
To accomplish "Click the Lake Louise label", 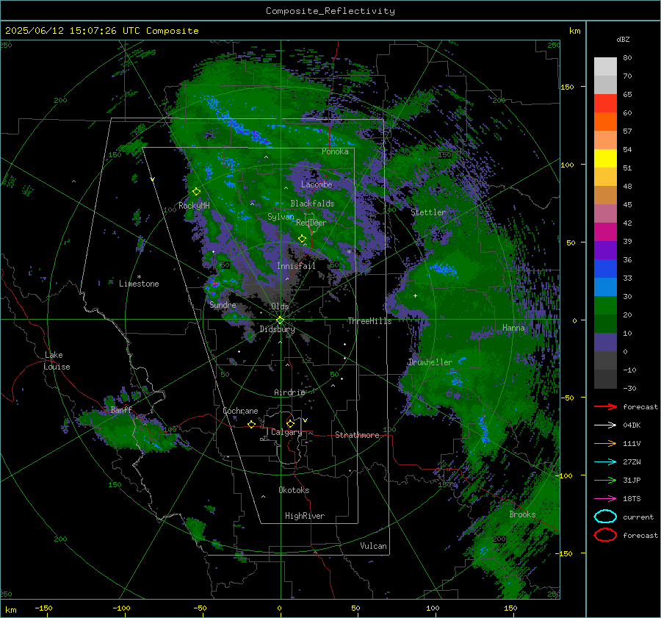I will [x=57, y=361].
